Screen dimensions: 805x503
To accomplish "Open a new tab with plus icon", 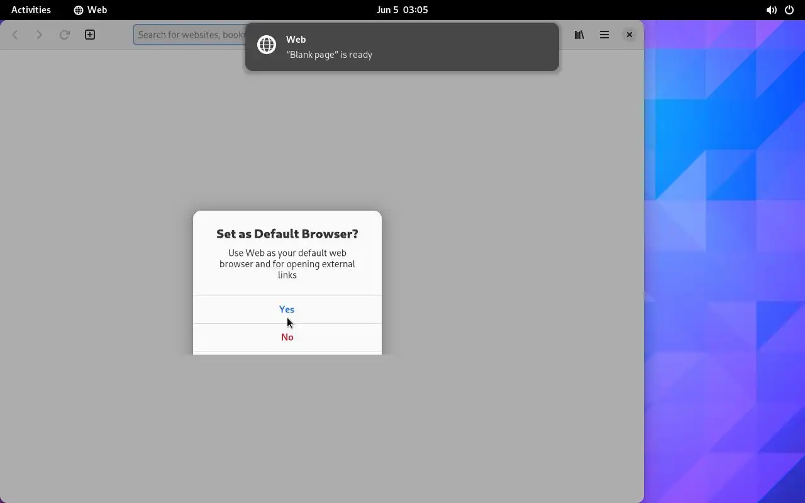I will (x=90, y=35).
